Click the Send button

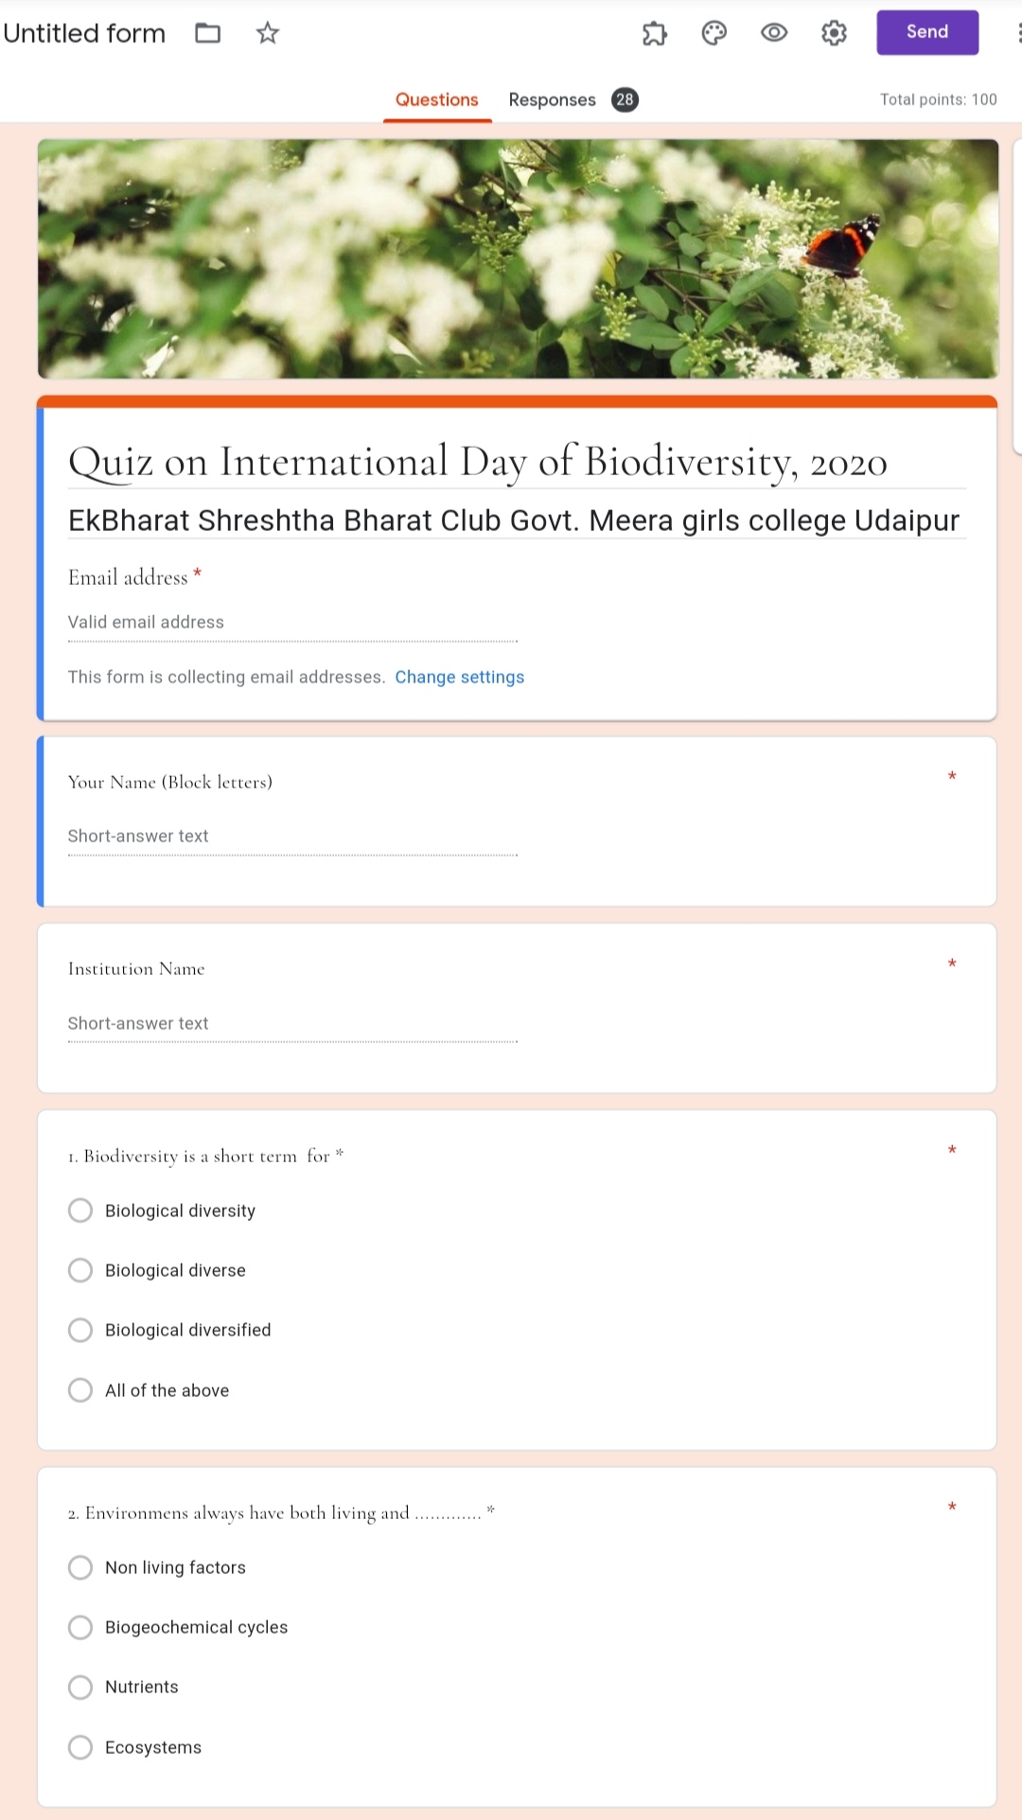pos(927,32)
